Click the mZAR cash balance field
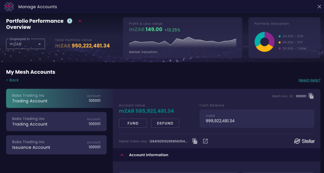Image resolution: width=324 pixels, height=173 pixels. click(x=257, y=119)
